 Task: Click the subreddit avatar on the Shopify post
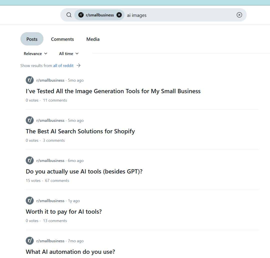(29, 120)
